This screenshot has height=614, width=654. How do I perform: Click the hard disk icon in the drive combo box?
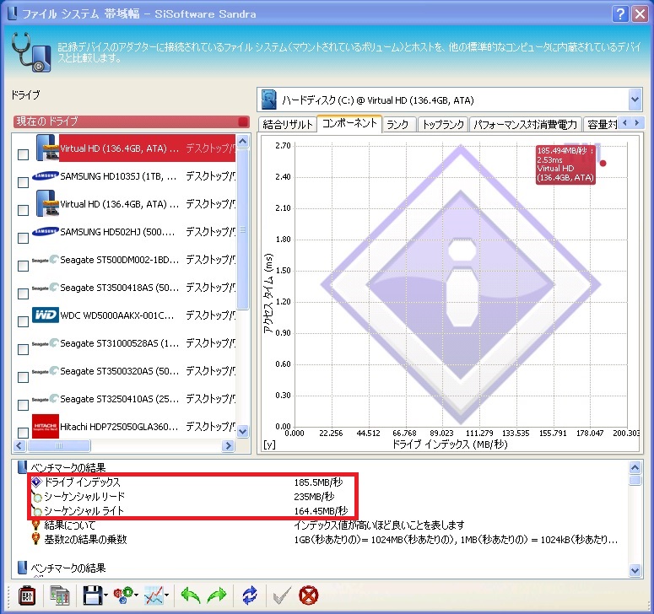[269, 100]
